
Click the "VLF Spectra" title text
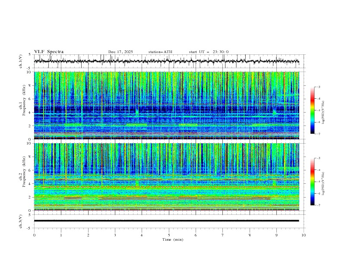click(x=49, y=52)
